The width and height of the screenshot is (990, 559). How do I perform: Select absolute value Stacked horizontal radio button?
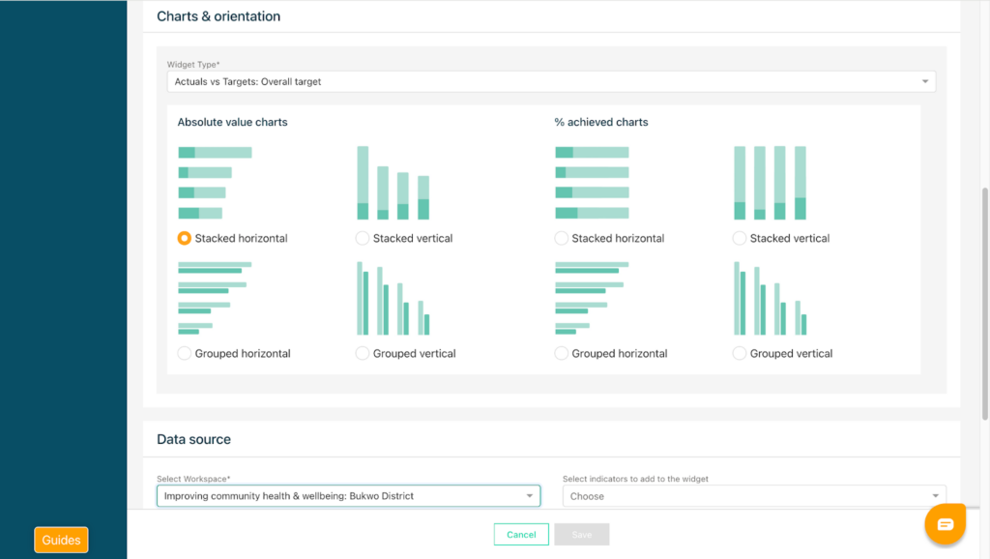[x=185, y=238]
